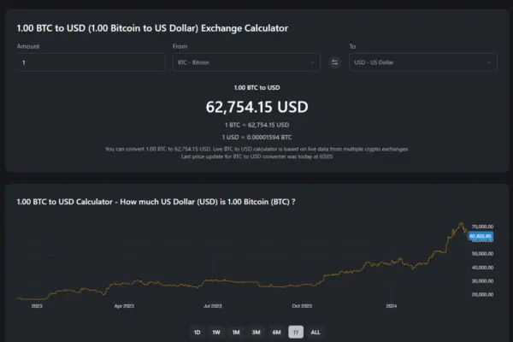Open the To currency dropdown (USD - US Dollar)
The width and height of the screenshot is (513, 342).
(x=422, y=62)
